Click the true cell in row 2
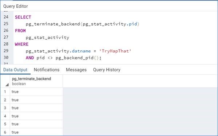Viewport: 218px width, 136px height. point(36,100)
